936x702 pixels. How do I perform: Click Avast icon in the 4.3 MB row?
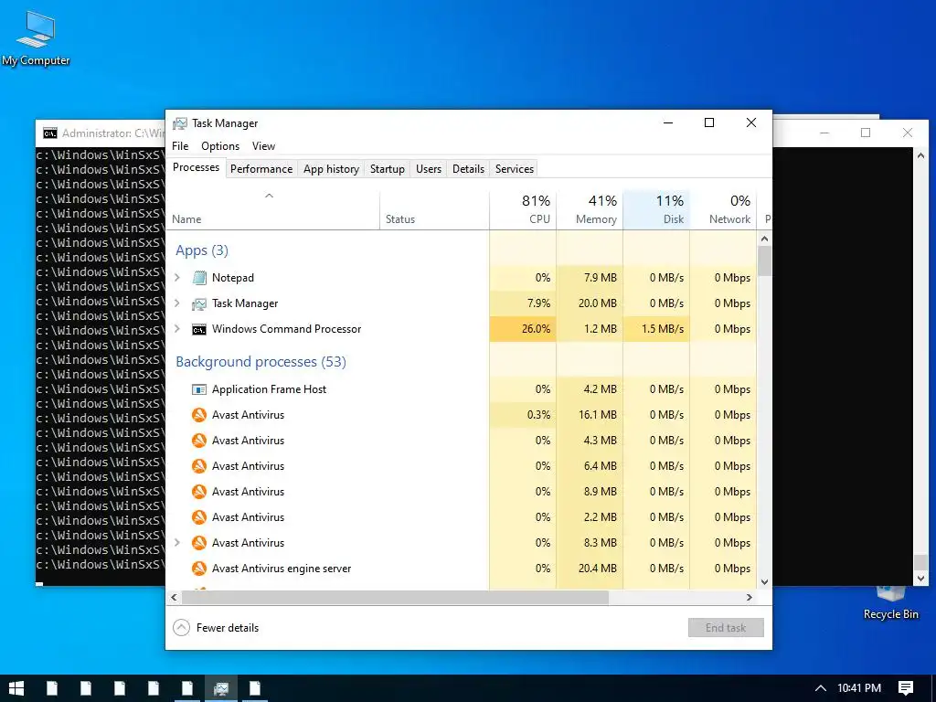pos(198,441)
